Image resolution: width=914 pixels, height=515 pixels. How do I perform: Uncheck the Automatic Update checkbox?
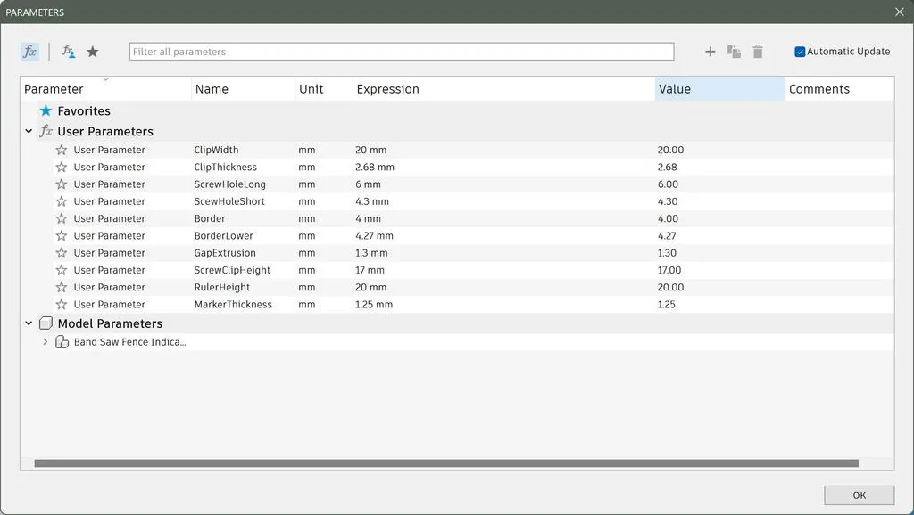pyautogui.click(x=800, y=52)
